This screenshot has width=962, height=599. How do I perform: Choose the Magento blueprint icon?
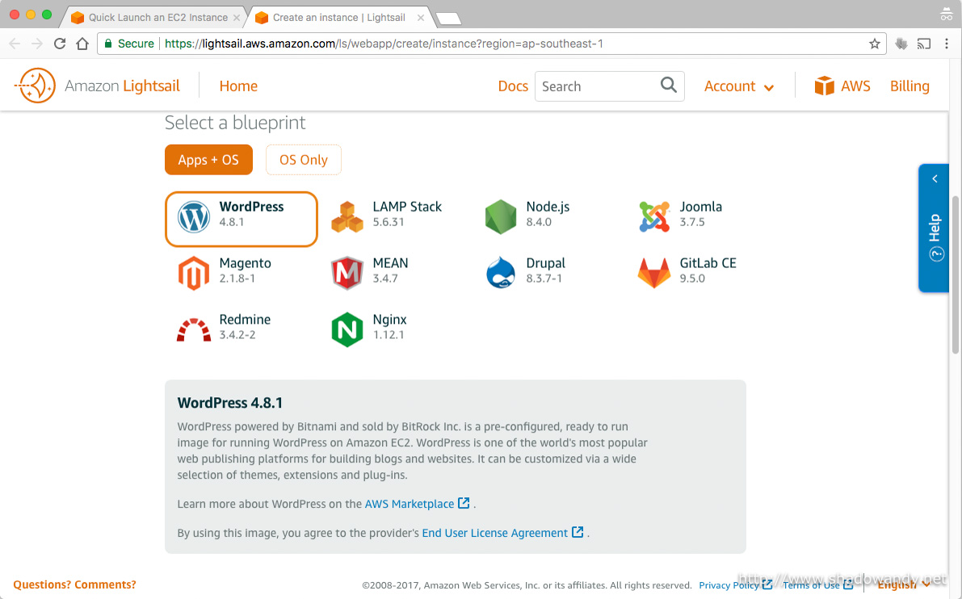(x=194, y=274)
